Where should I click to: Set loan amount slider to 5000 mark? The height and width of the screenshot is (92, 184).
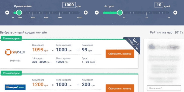46,13
